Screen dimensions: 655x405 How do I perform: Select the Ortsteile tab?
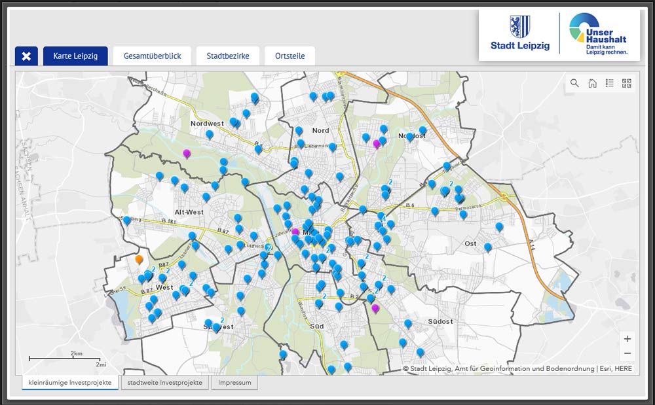tap(290, 56)
